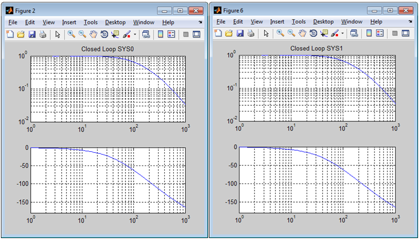Activate Zoom In tool in Figure 6
Viewport: 419px width, 239px height.
coord(280,33)
